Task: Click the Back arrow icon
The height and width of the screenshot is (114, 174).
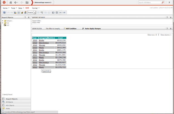Action: click(x=15, y=2)
